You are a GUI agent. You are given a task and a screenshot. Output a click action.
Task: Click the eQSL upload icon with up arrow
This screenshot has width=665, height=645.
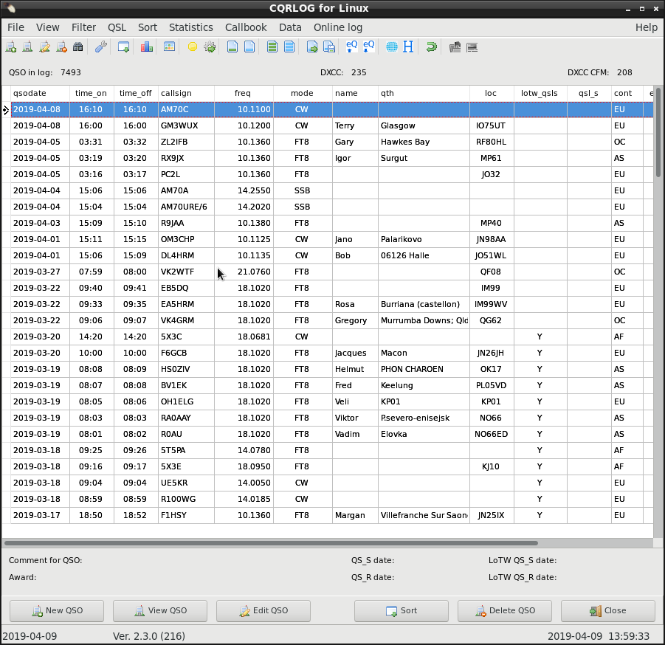pyautogui.click(x=351, y=46)
